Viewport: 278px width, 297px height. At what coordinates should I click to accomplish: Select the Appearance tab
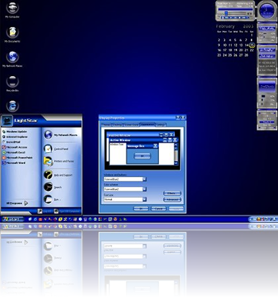click(x=148, y=125)
